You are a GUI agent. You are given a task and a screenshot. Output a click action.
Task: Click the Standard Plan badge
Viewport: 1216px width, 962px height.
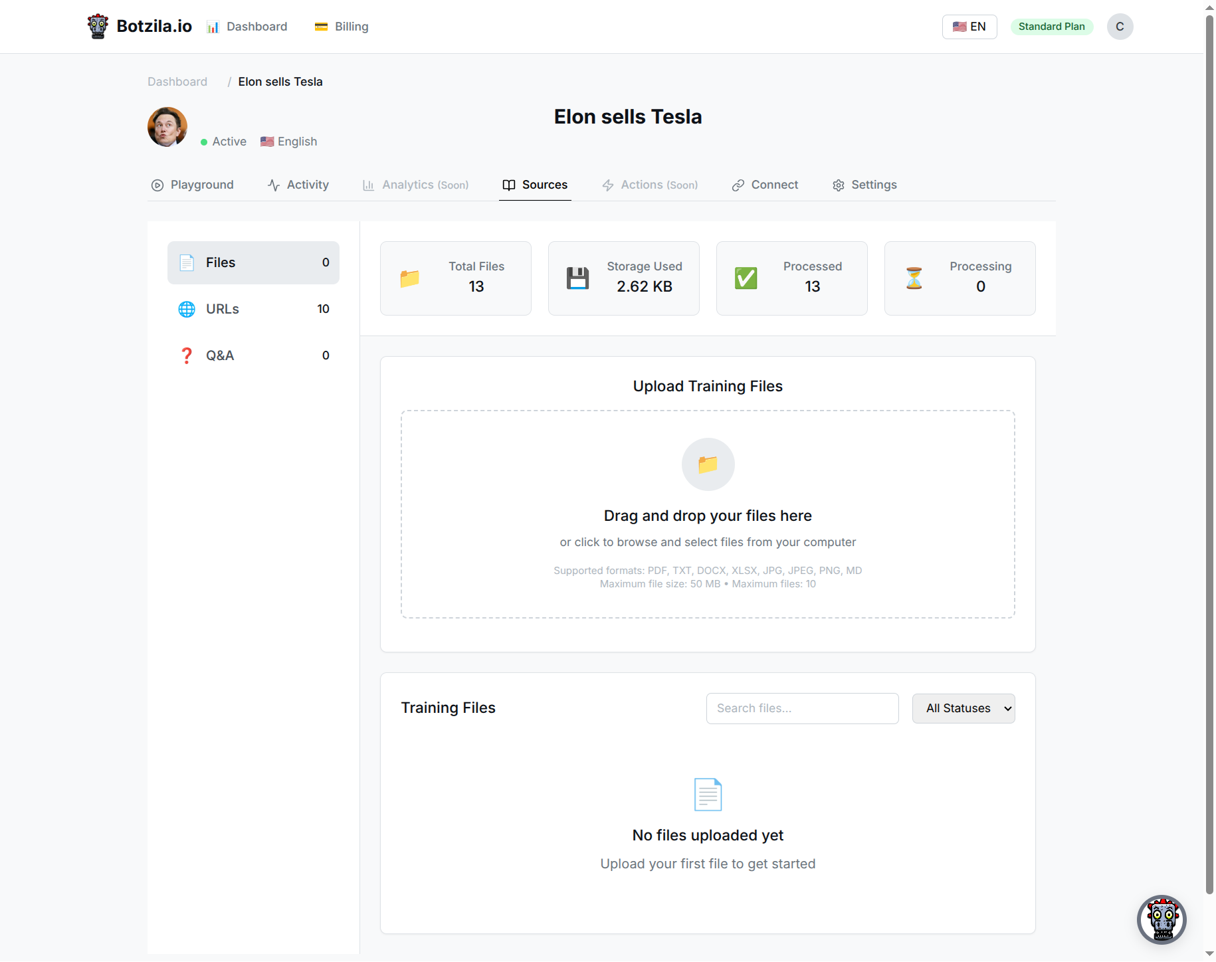(1052, 27)
